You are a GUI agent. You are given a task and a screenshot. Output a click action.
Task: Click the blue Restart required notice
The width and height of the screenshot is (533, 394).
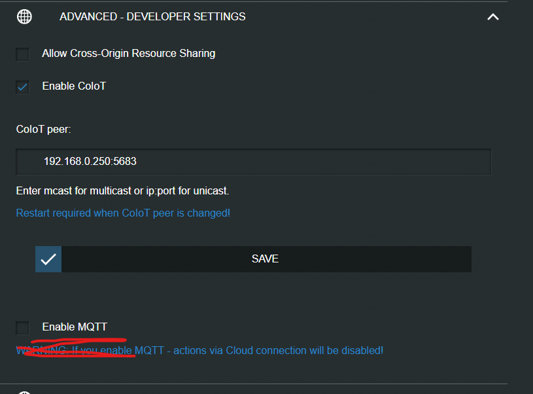123,213
